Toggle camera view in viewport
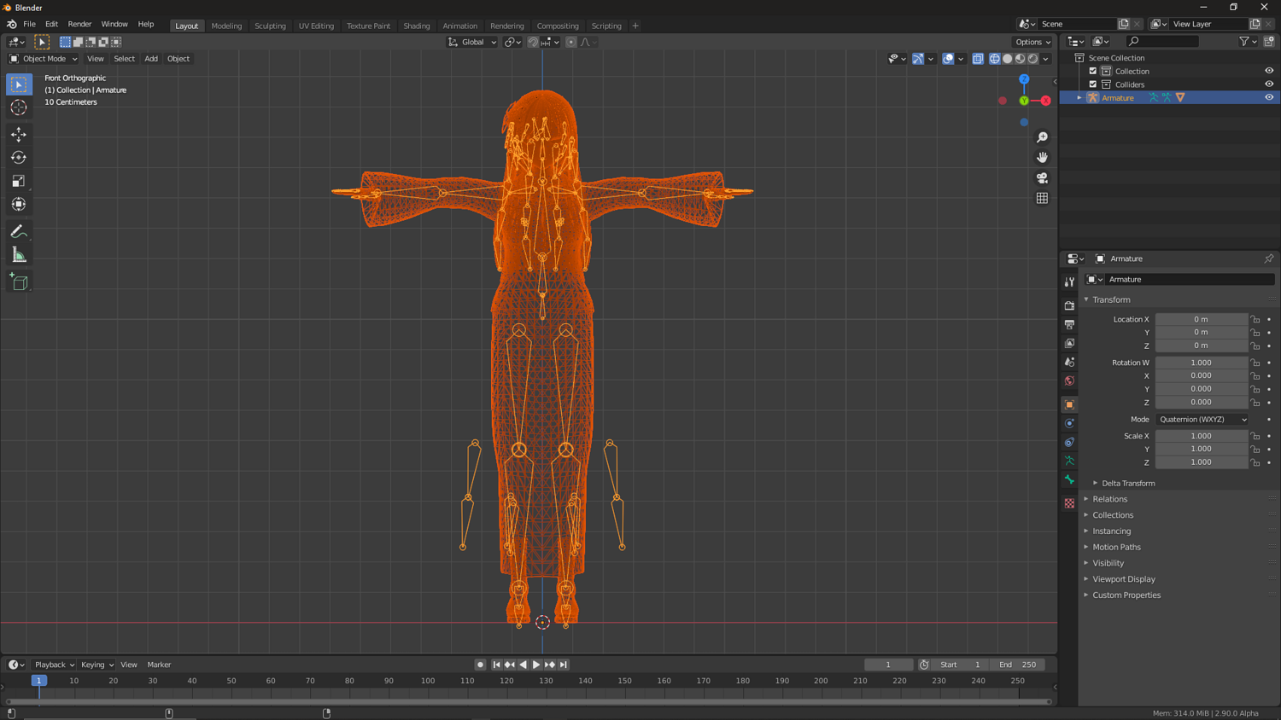This screenshot has height=720, width=1281. tap(1042, 178)
